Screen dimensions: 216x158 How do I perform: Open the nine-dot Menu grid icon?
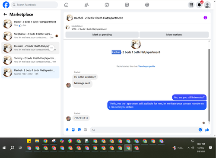pyautogui.click(x=191, y=5)
